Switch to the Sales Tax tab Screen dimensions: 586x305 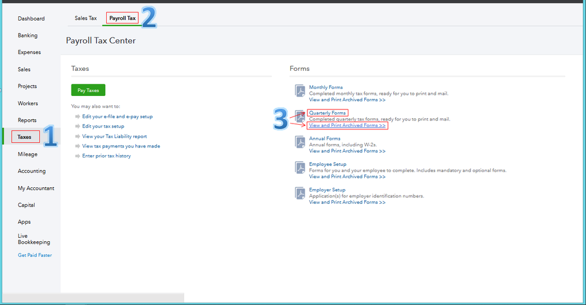point(86,18)
